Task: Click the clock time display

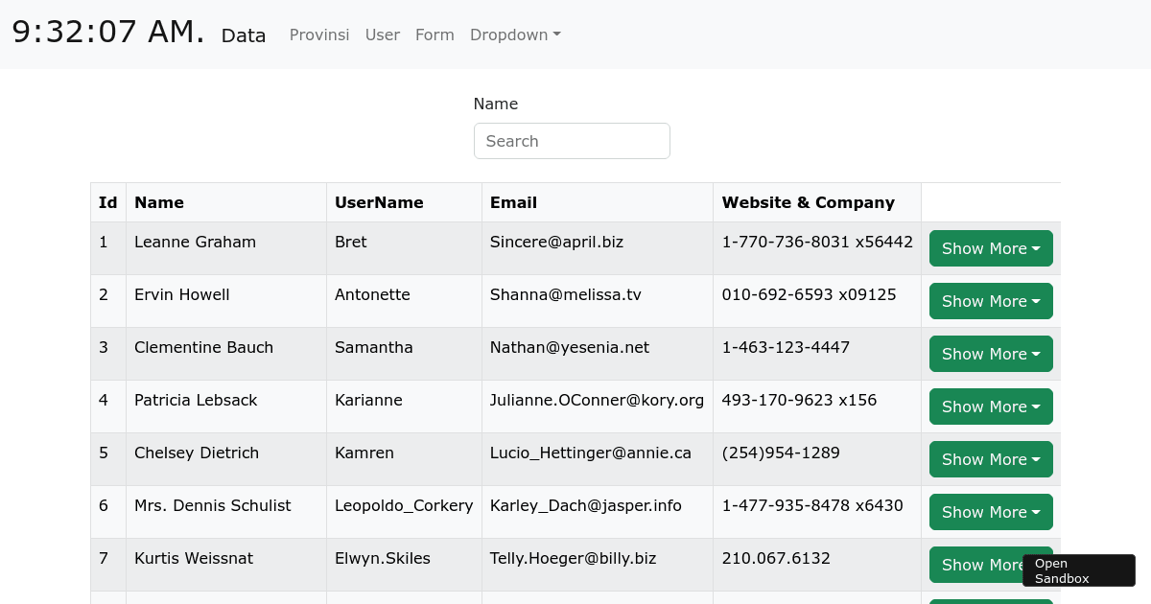Action: (108, 32)
